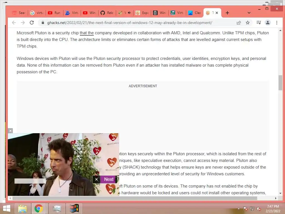This screenshot has width=285, height=214.
Task: Play the Next video
Action: (109, 179)
